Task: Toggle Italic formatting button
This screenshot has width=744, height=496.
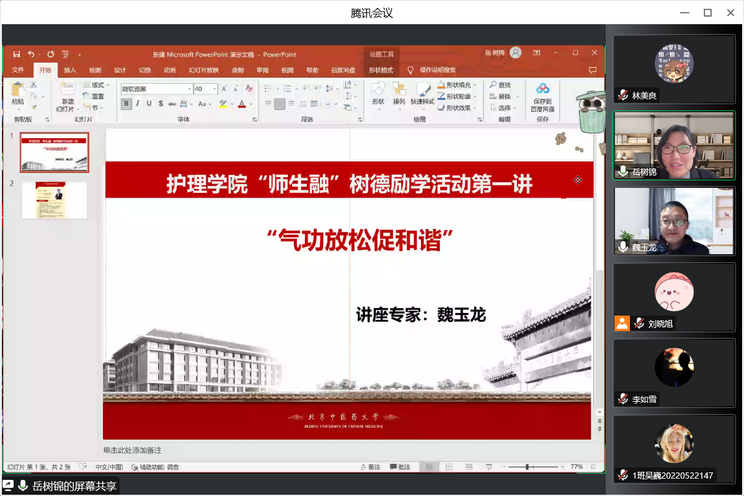Action: point(138,104)
